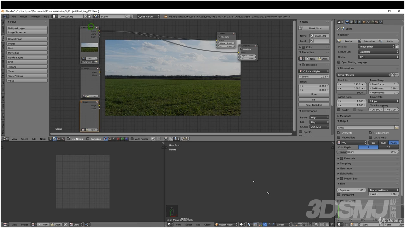405x228 pixels.
Task: Open the Device CPU dropdown
Action: click(379, 57)
